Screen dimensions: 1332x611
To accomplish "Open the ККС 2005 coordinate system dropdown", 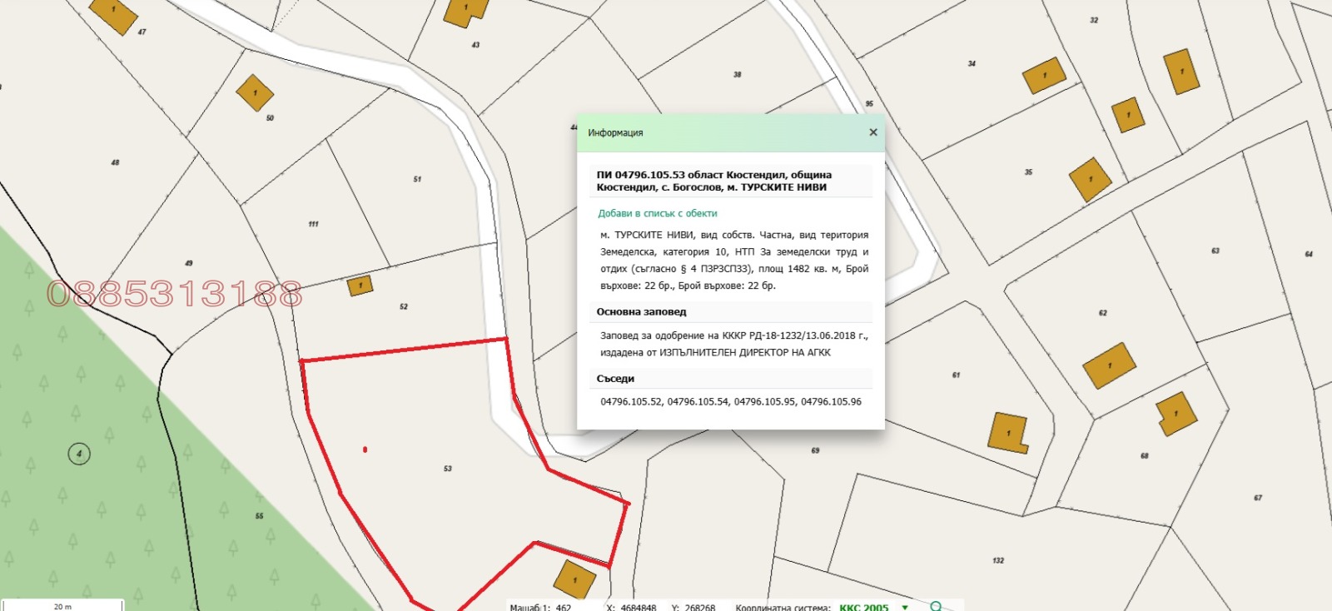I will pos(905,607).
